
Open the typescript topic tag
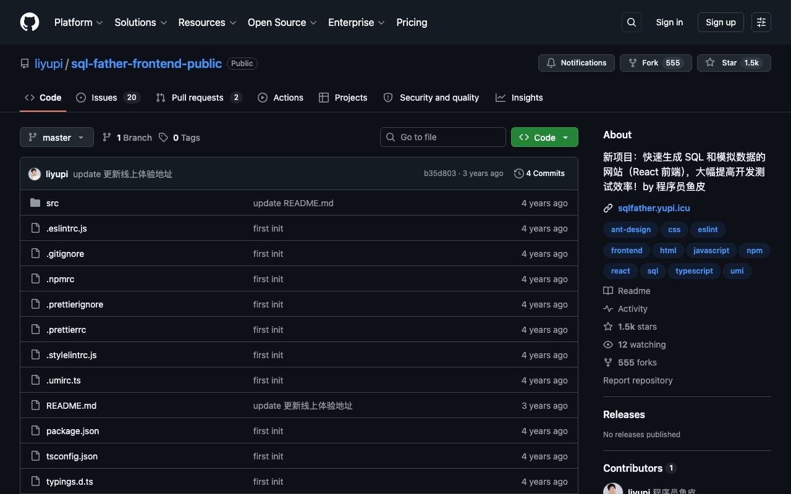694,271
